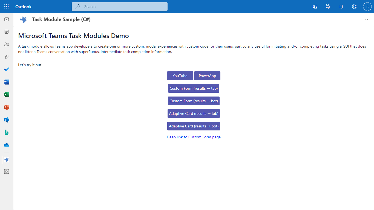Open OneDrive cloud icon in sidebar
374x210 pixels.
[7, 145]
